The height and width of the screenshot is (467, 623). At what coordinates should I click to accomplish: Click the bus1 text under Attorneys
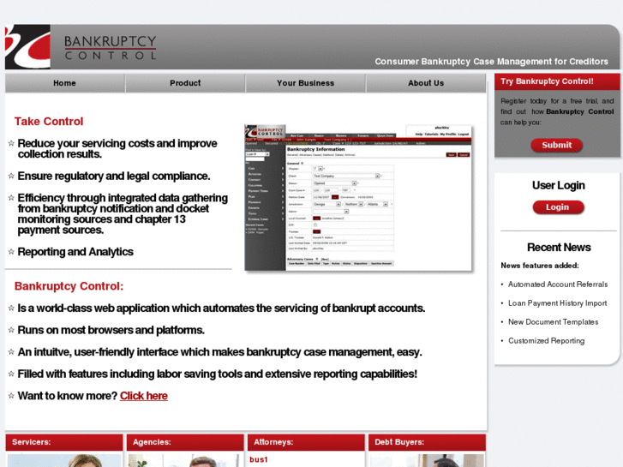pos(259,459)
